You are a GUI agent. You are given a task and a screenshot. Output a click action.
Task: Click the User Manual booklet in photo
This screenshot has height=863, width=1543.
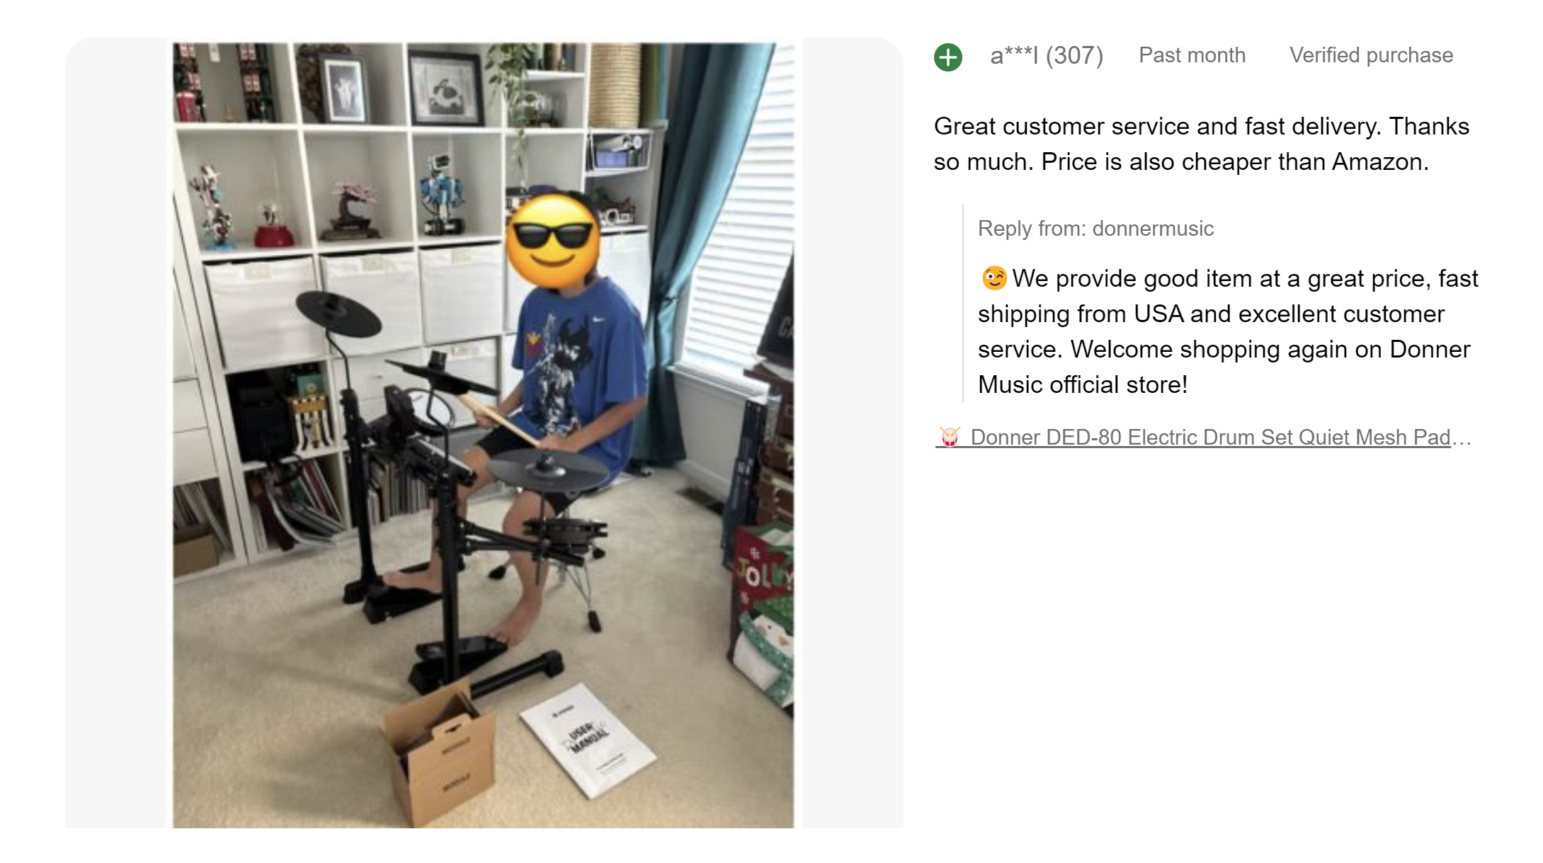click(588, 741)
